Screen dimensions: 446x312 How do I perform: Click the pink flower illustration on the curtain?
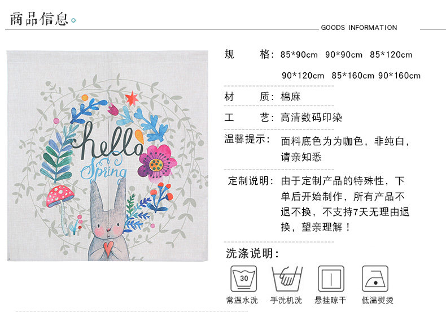click(156, 162)
